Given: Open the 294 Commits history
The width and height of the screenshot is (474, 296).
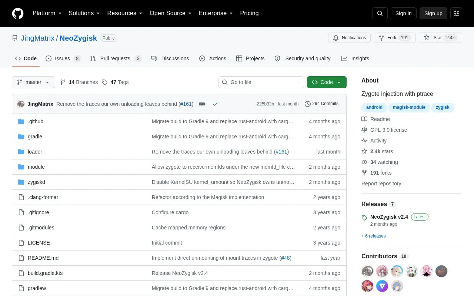Looking at the screenshot, I should 321,104.
